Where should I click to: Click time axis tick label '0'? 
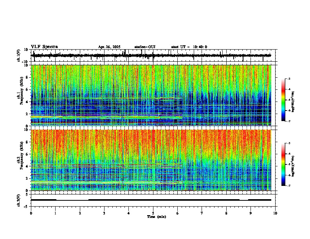pyautogui.click(x=31, y=213)
